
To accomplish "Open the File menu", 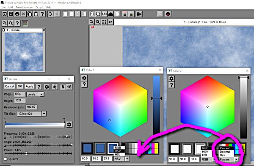I will [x=3, y=7].
